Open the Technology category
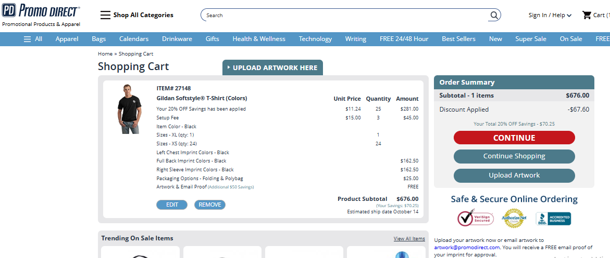Screen dimensions: 610x258 (316, 39)
